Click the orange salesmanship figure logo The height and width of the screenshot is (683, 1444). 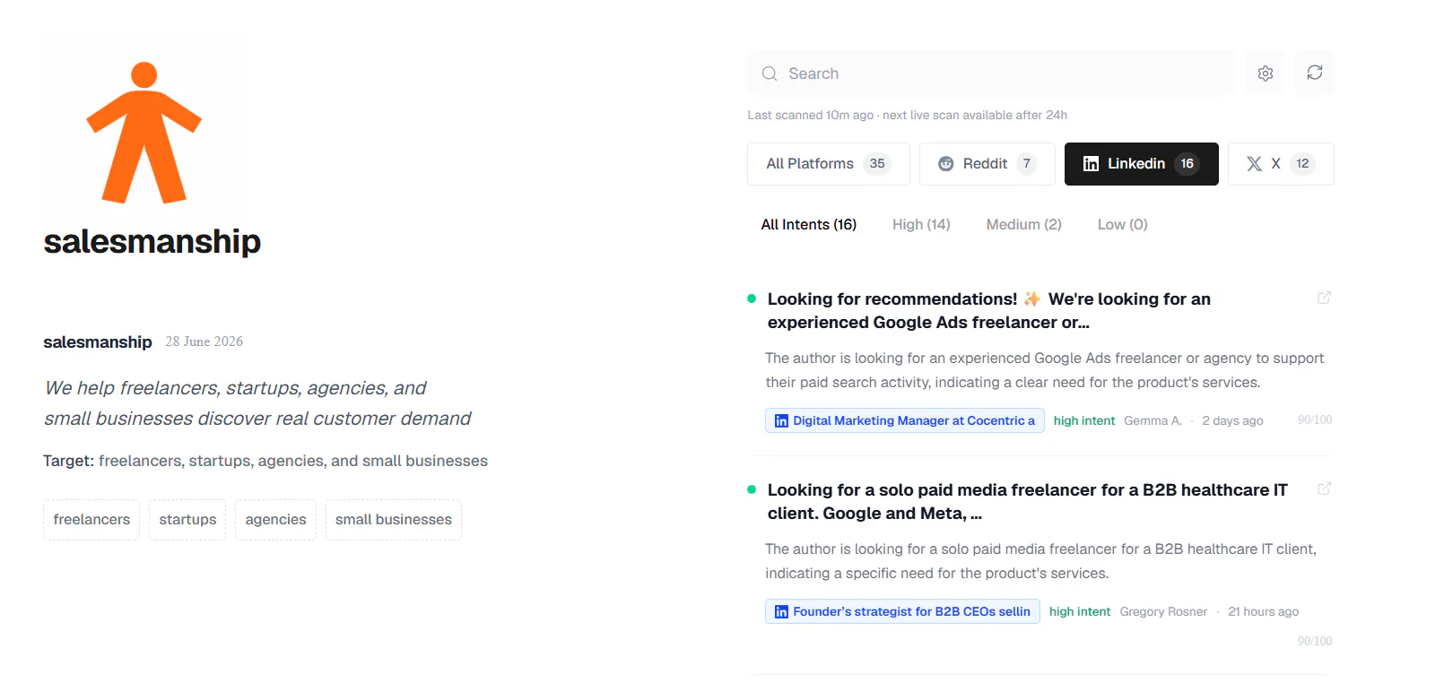tap(144, 132)
